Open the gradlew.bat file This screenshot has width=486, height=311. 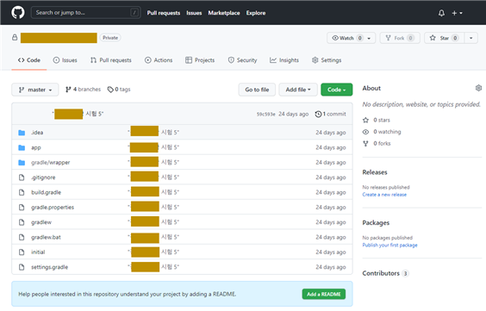click(46, 237)
